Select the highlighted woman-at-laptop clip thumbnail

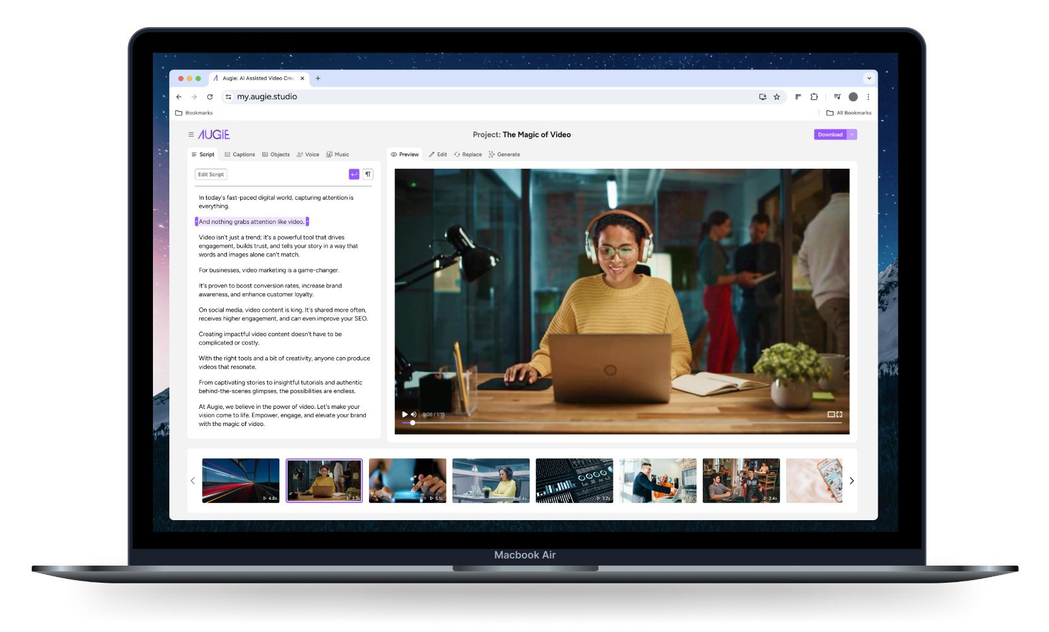[324, 480]
